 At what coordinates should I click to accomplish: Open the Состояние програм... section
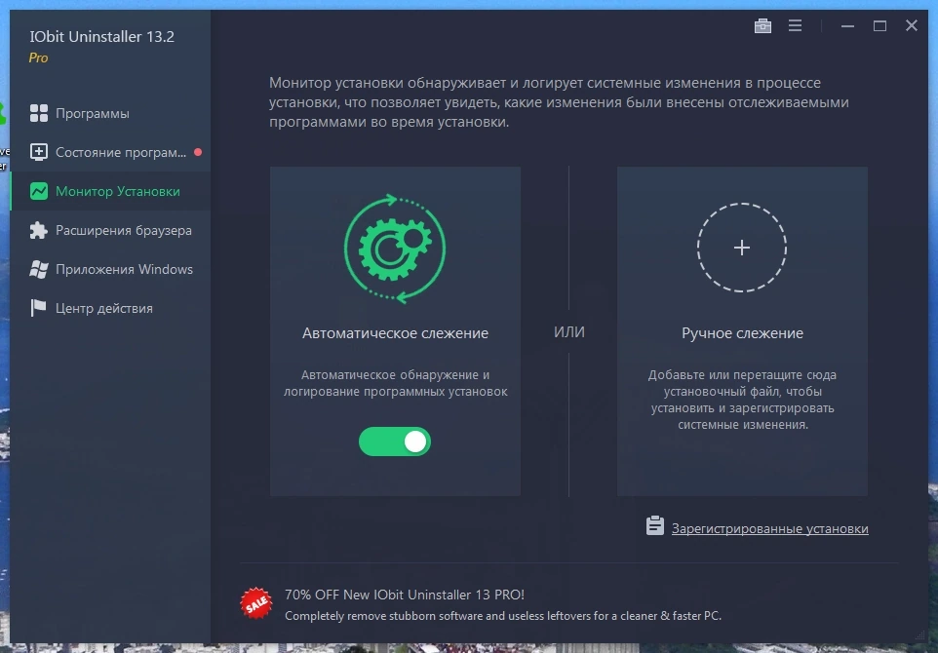click(111, 152)
